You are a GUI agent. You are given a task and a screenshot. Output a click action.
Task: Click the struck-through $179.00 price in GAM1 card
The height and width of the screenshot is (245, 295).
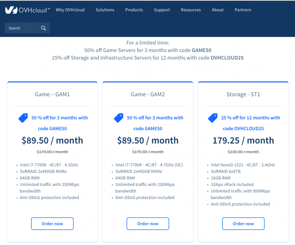pos(52,152)
